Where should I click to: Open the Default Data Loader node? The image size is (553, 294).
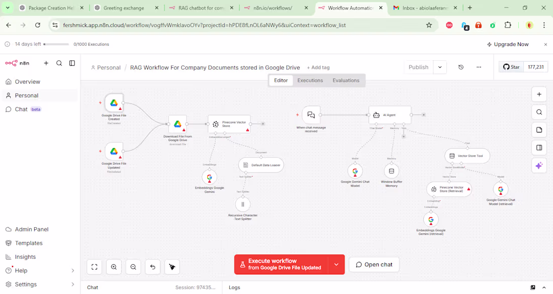pyautogui.click(x=261, y=165)
